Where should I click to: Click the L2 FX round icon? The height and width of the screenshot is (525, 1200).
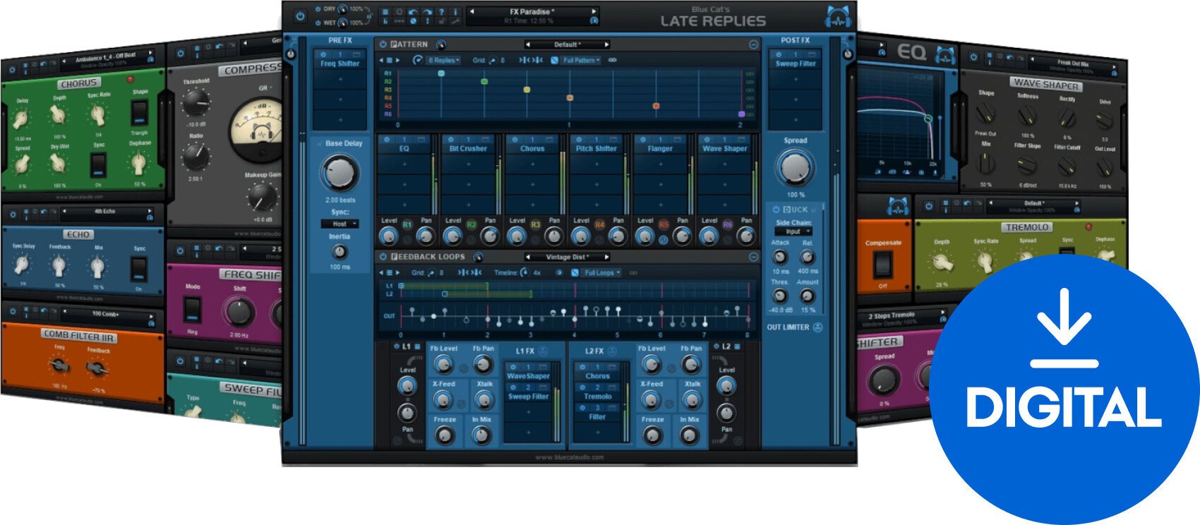coord(613,351)
